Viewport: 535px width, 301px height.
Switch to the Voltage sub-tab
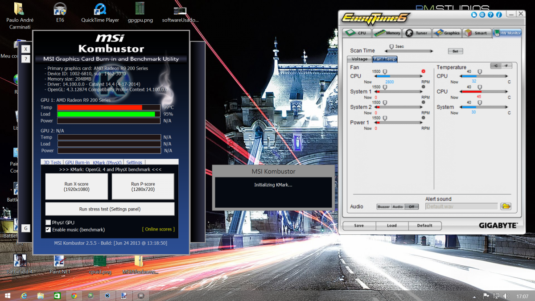(359, 59)
